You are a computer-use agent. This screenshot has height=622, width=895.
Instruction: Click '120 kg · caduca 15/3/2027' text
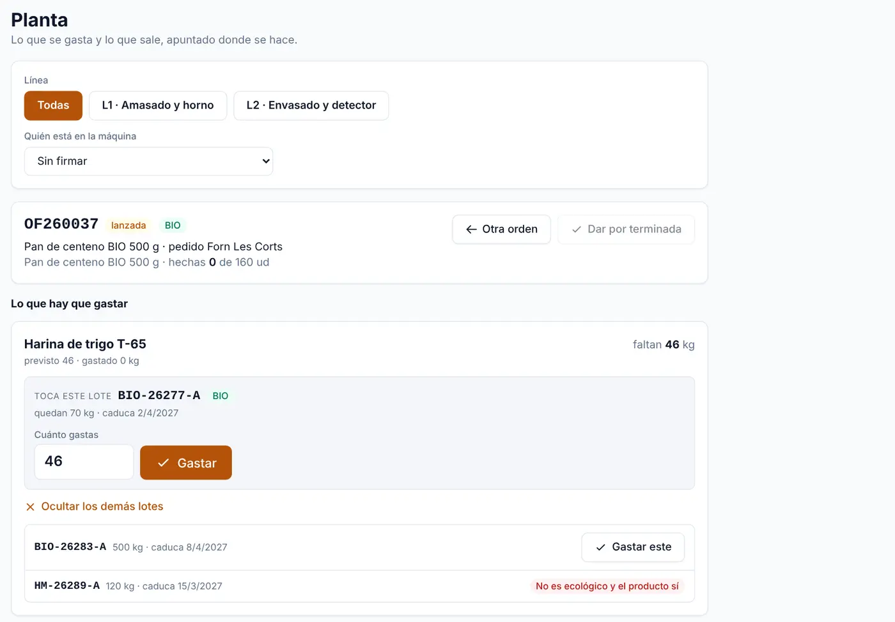[164, 586]
